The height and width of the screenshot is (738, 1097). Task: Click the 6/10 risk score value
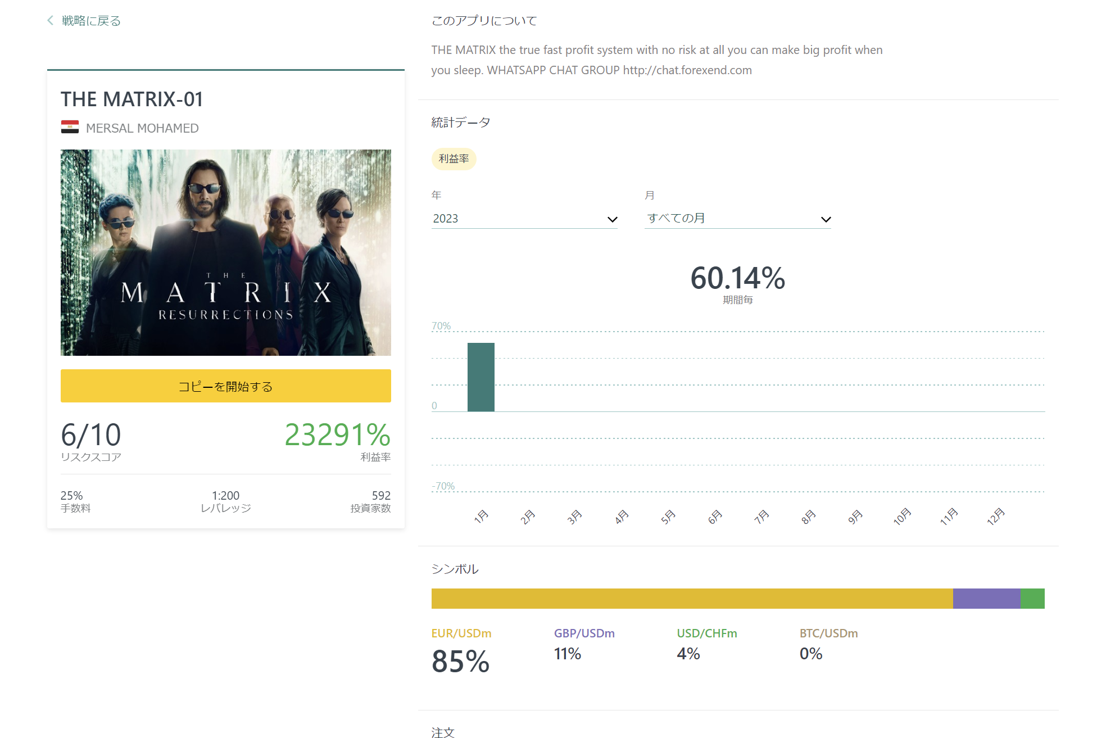(91, 435)
